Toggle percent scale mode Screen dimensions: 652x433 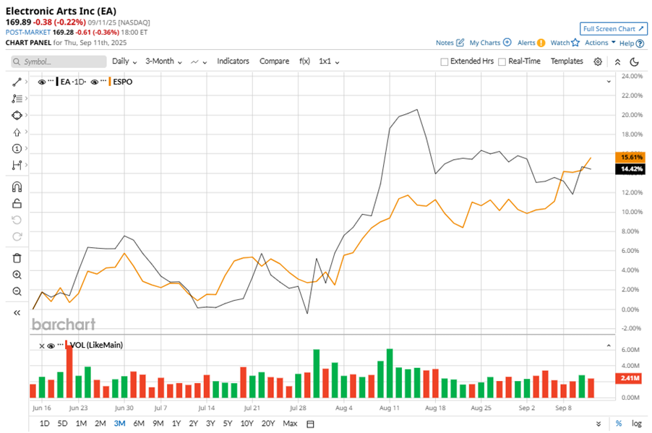(x=619, y=424)
